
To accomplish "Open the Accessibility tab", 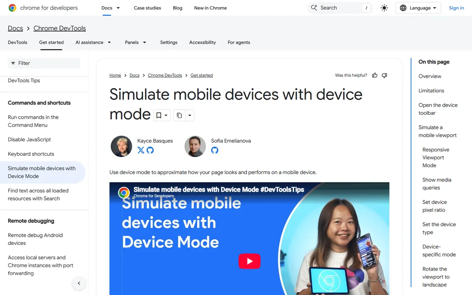I will pyautogui.click(x=203, y=42).
